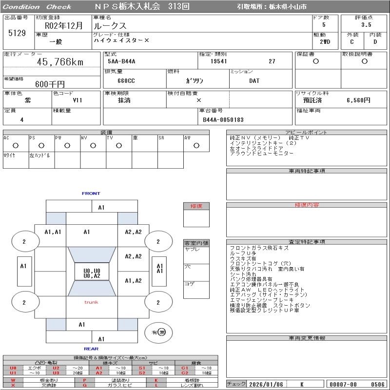Click drive type 2WD
Screen dimensions: 390x390
click(325, 42)
